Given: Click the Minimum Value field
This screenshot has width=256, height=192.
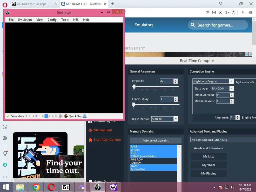Looking at the screenshot, I should (x=223, y=95).
